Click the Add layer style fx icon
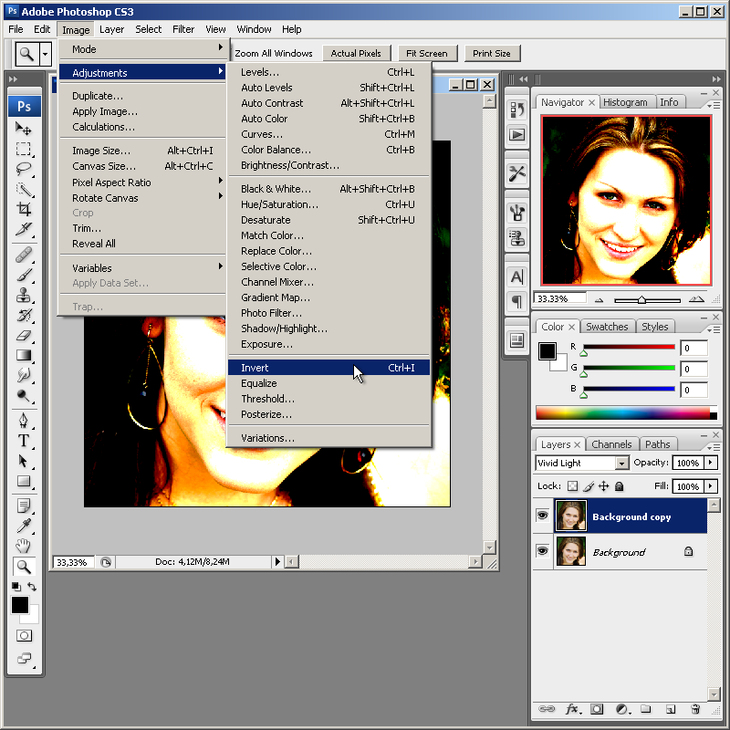Viewport: 730px width, 730px height. coord(573,709)
